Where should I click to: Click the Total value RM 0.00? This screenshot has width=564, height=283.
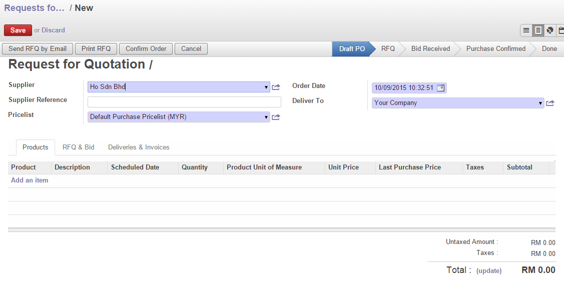tap(538, 270)
